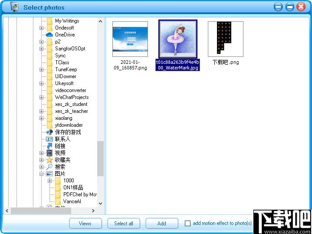Click the app icon in title bar
Image resolution: width=312 pixels, height=234 pixels.
click(14, 7)
